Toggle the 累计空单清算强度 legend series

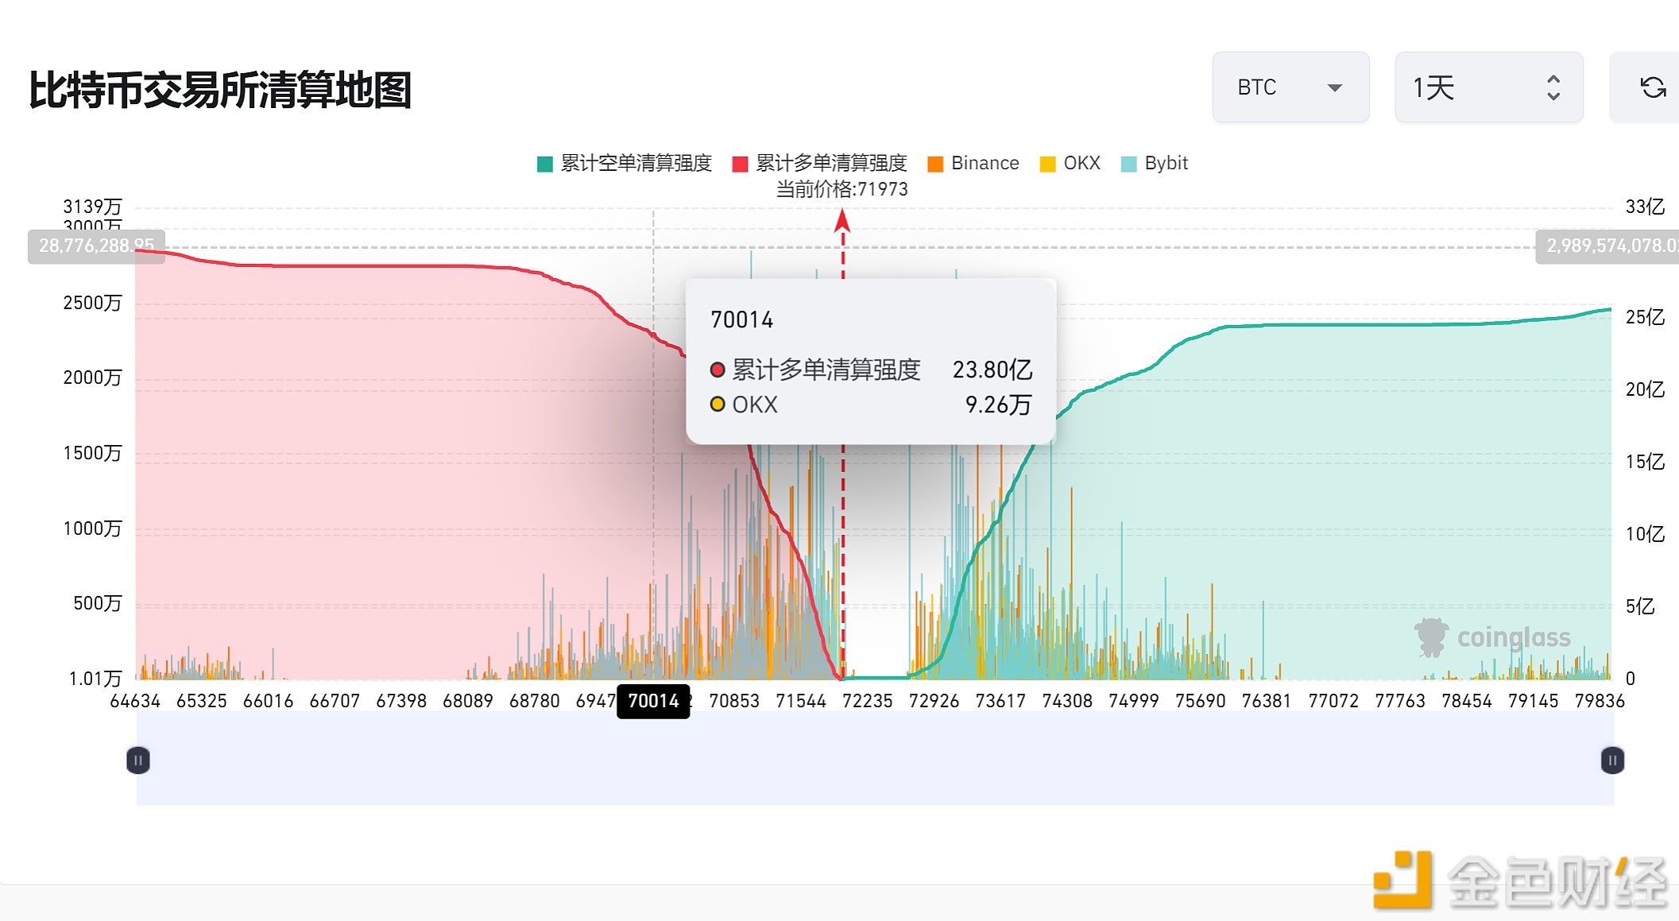(x=625, y=164)
